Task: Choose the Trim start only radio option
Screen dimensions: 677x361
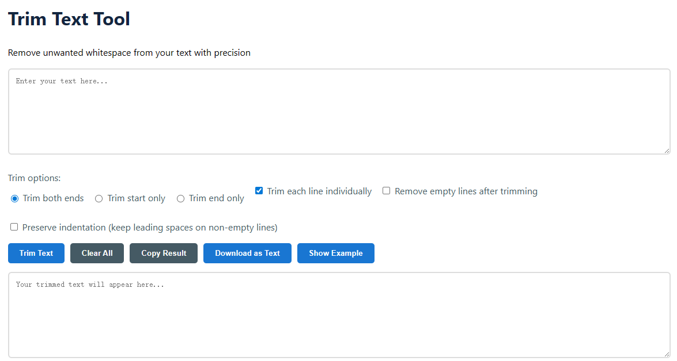Action: (x=99, y=198)
